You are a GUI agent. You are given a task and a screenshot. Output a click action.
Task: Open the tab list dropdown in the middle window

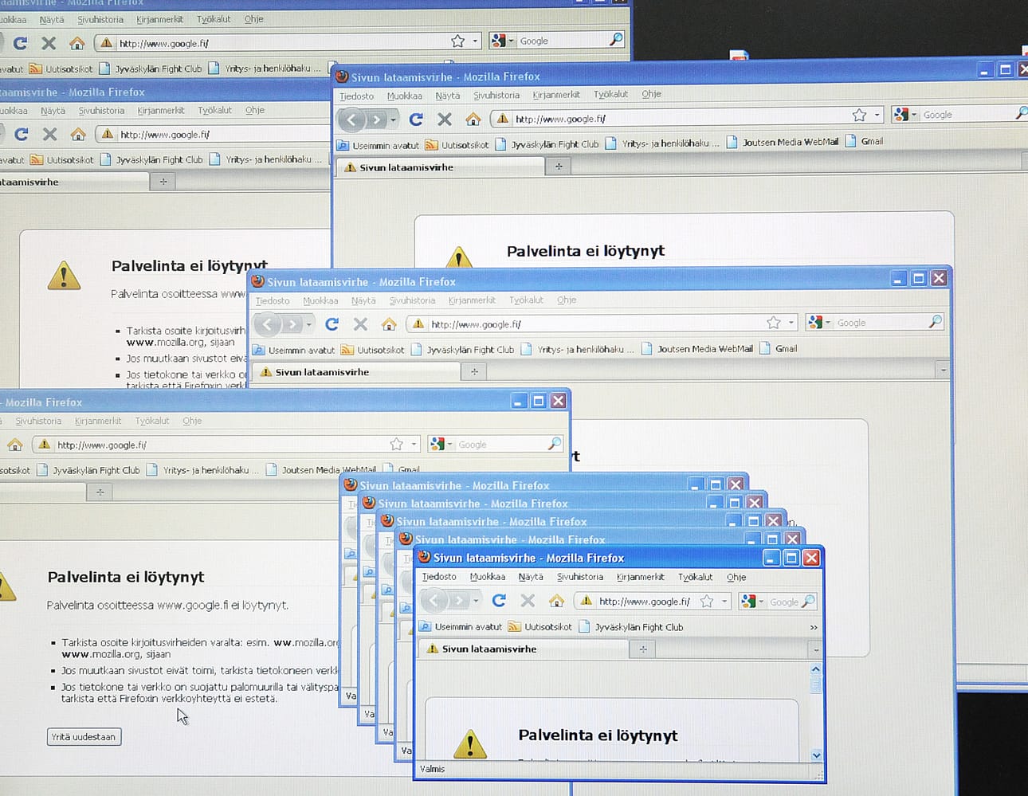coord(944,371)
